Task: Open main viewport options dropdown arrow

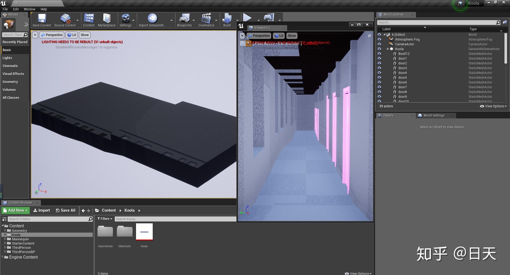Action: pyautogui.click(x=35, y=35)
